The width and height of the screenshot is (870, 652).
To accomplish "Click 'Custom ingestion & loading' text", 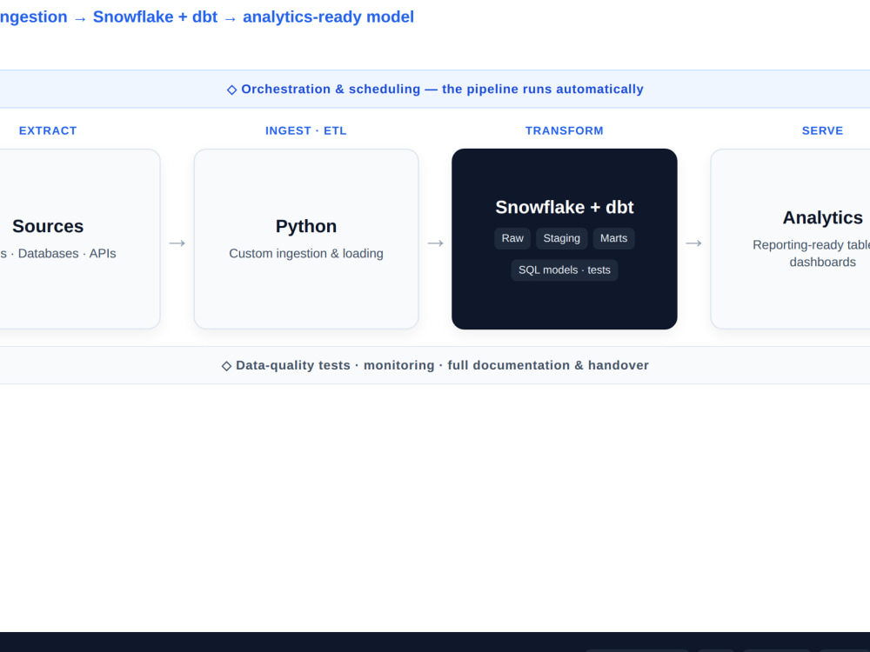I will (x=306, y=253).
